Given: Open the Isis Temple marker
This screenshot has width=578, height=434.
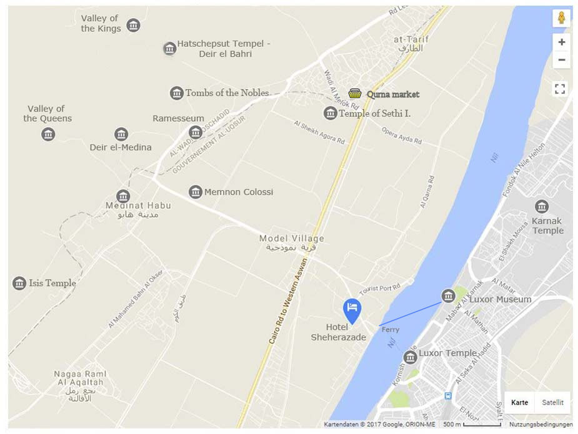Looking at the screenshot, I should coord(19,283).
